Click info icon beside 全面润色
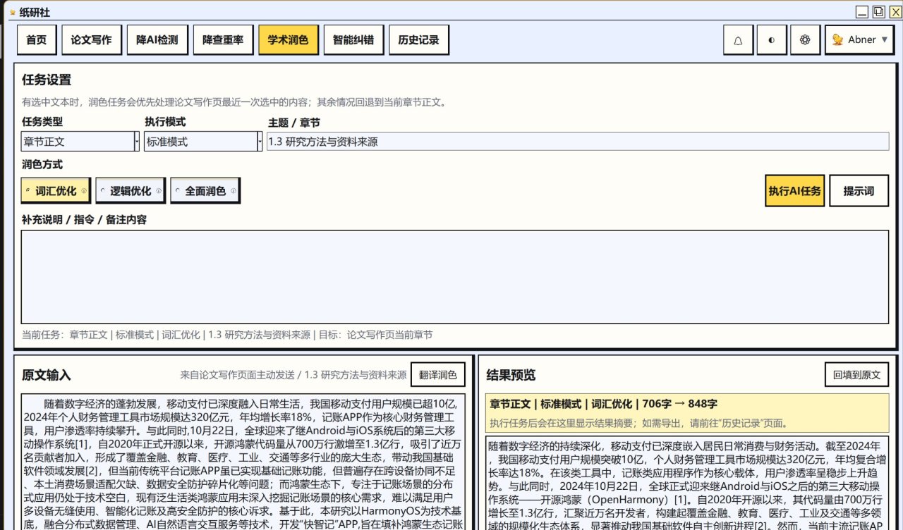The image size is (903, 530). [x=234, y=191]
